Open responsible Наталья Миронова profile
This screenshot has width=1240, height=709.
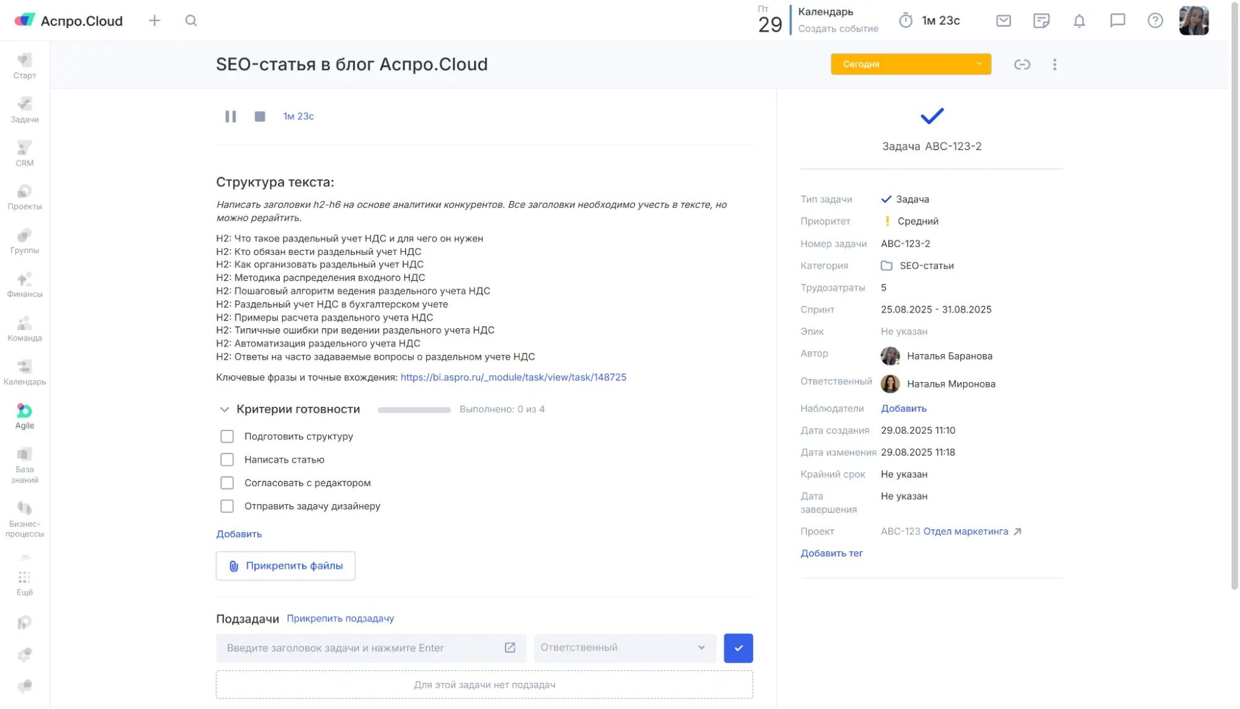point(938,384)
